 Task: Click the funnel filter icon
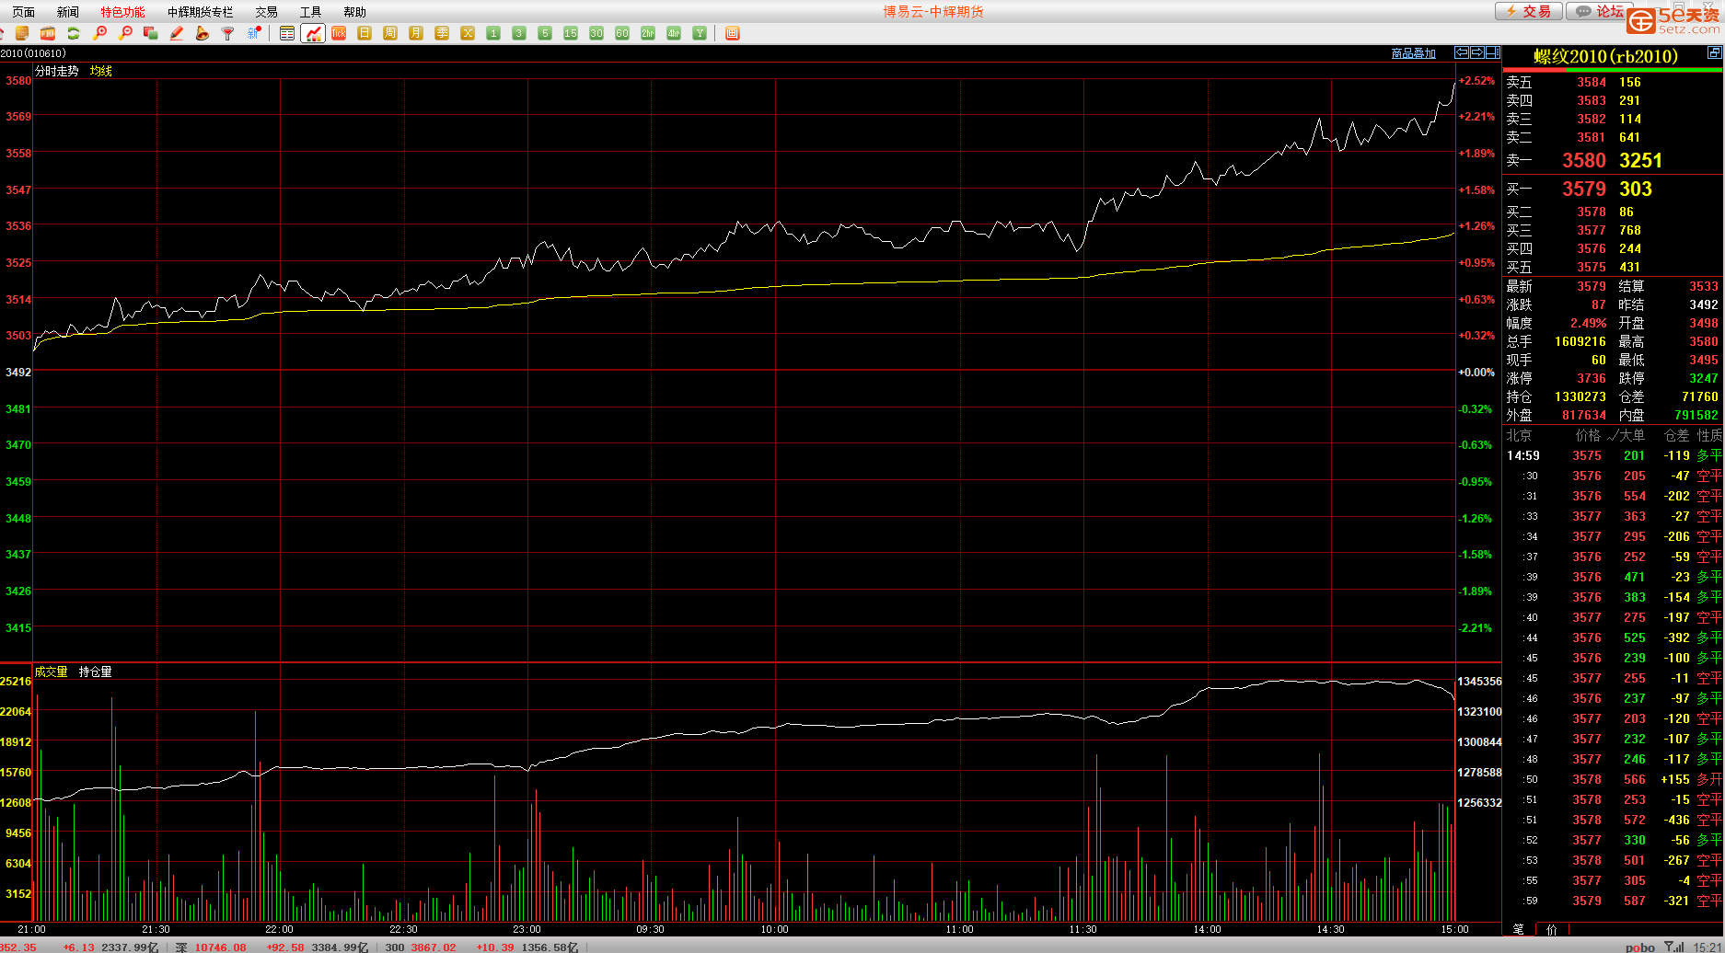click(228, 33)
